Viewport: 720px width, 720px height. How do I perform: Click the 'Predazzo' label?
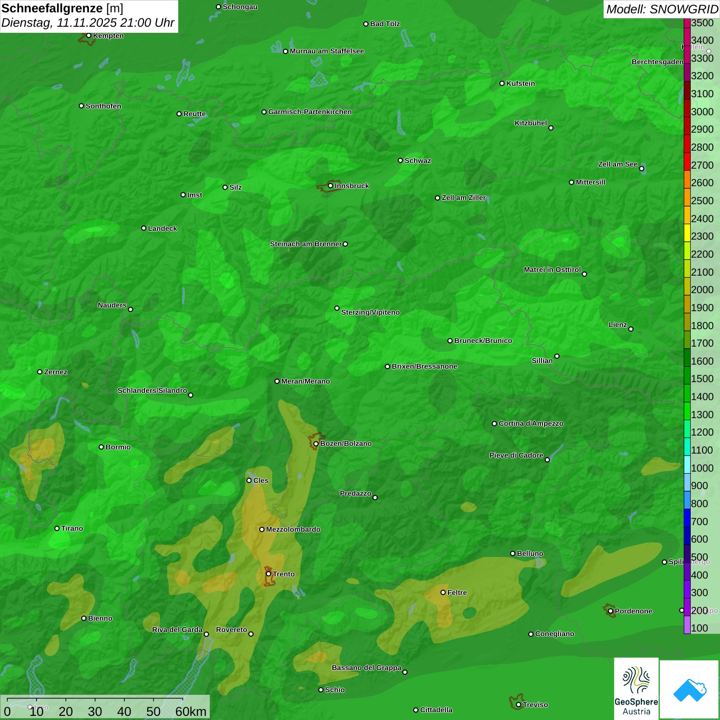click(356, 493)
